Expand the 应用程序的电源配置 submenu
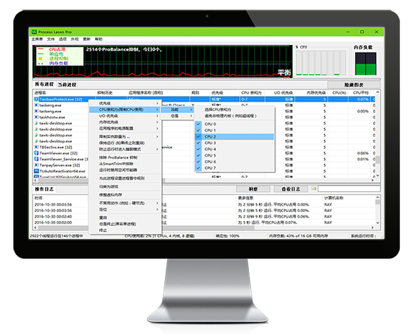 click(x=125, y=128)
